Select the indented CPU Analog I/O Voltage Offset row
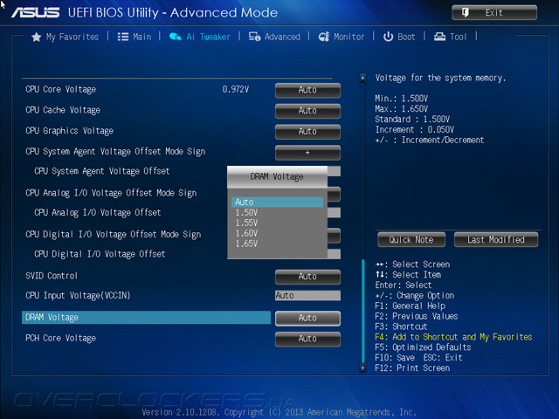Image resolution: width=559 pixels, height=419 pixels. (97, 213)
